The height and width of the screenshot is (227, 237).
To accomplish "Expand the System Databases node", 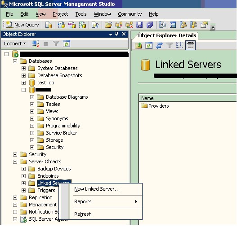I will click(x=23, y=69).
